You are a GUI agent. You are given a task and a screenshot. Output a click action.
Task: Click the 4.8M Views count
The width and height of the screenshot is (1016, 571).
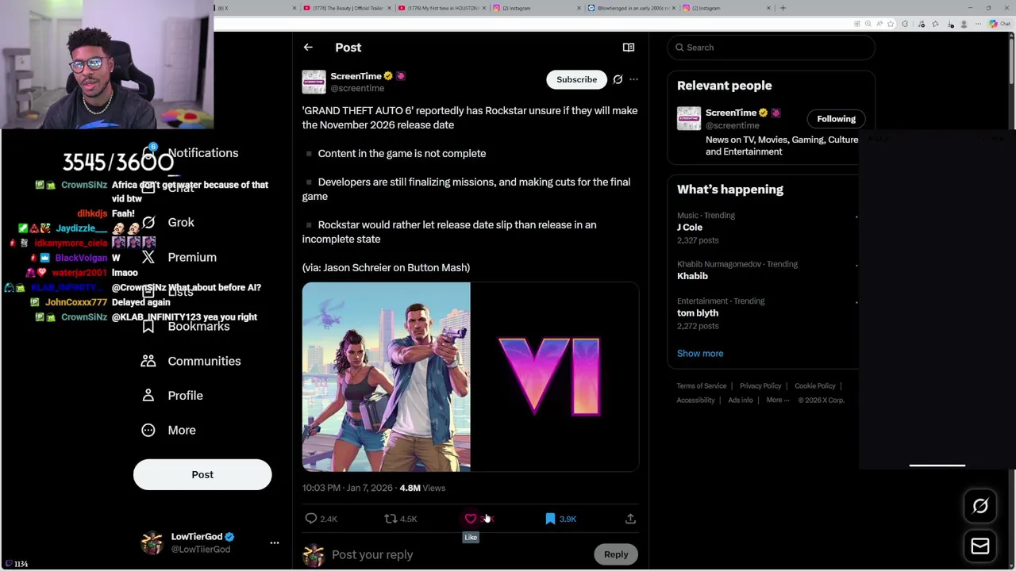click(x=422, y=489)
